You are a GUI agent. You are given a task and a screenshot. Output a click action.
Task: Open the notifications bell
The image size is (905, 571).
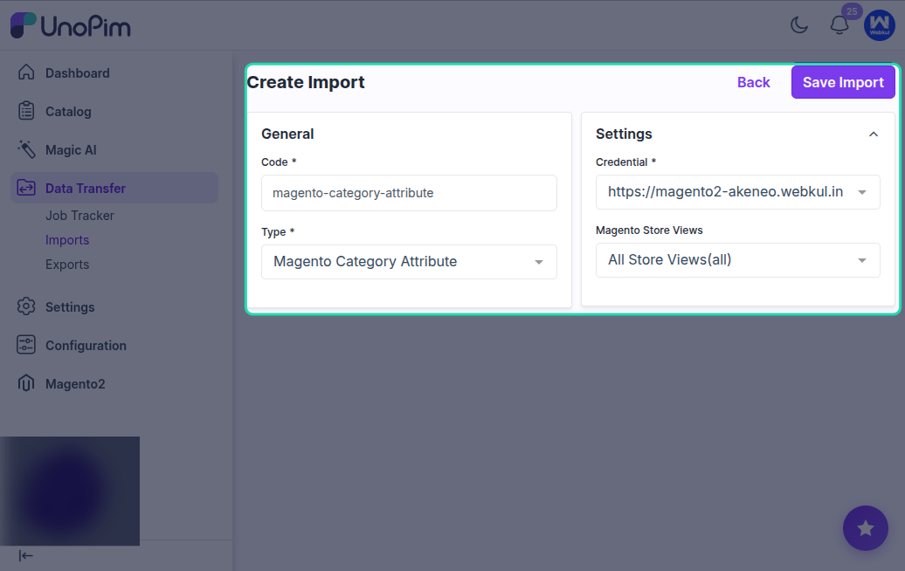point(839,24)
